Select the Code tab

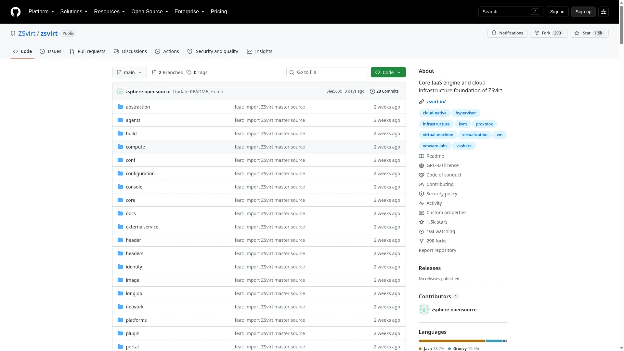(22, 51)
